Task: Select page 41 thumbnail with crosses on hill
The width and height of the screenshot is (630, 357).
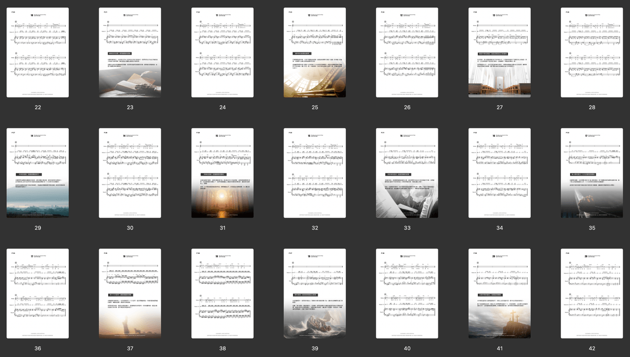Action: click(x=500, y=293)
